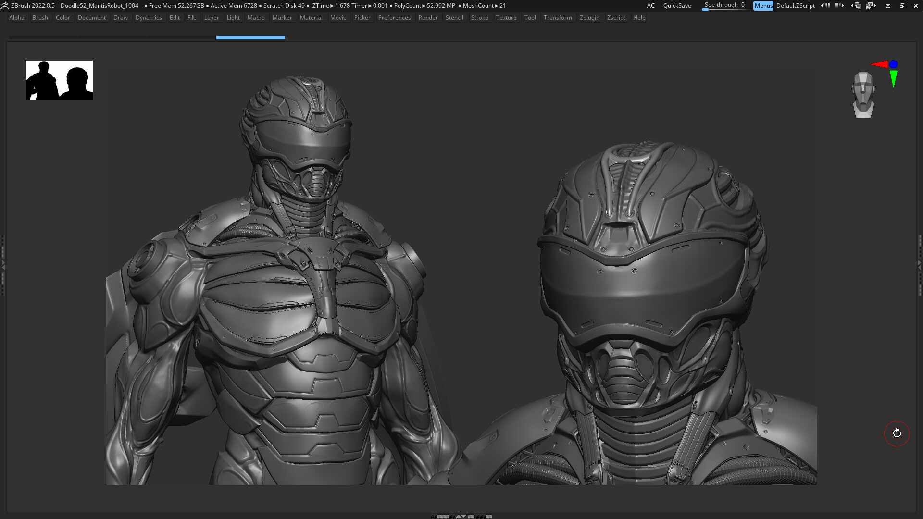Click the CamView head orientation icon
The image size is (923, 519).
863,95
